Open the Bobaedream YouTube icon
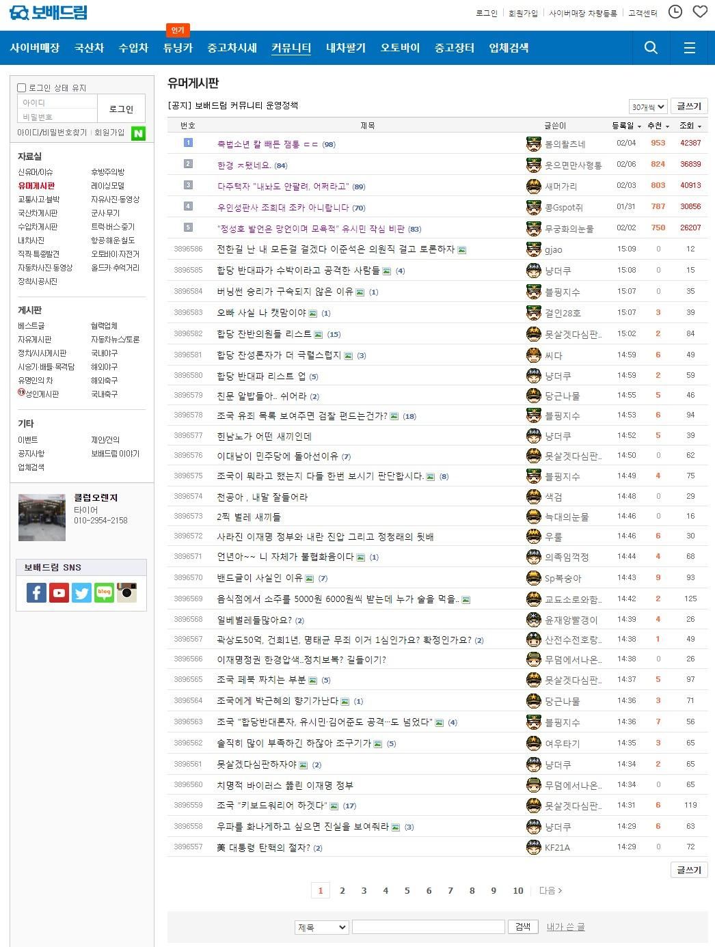This screenshot has width=715, height=947. coord(59,592)
